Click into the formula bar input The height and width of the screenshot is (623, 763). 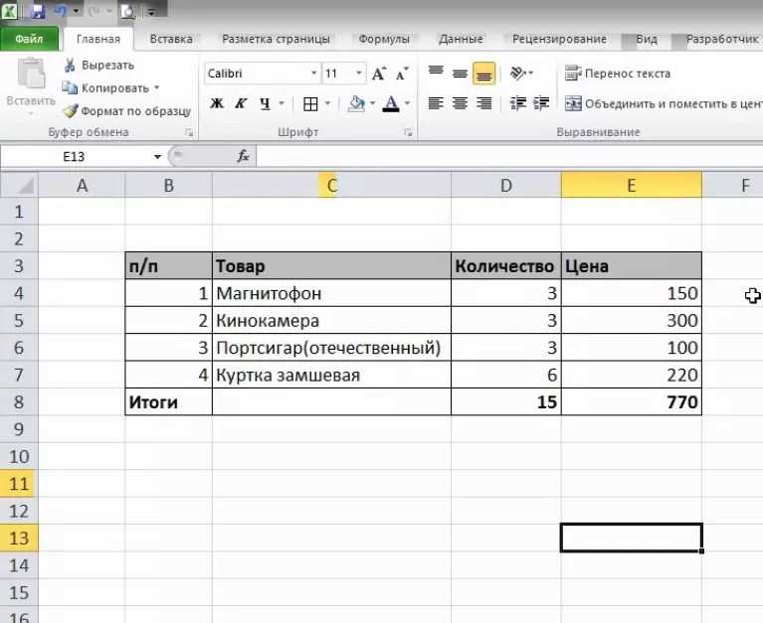tap(509, 156)
